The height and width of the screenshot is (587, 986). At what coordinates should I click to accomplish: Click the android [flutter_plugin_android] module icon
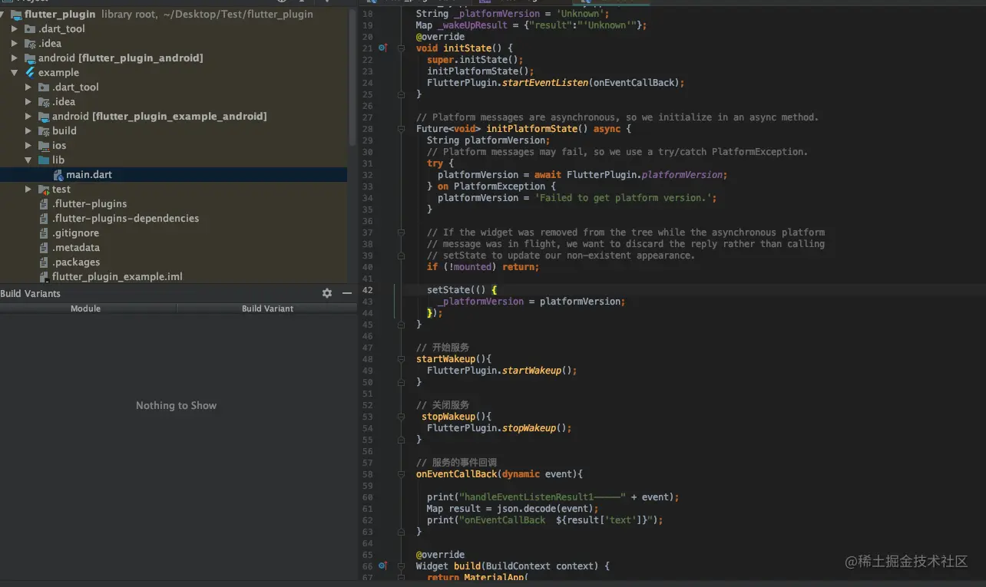31,58
